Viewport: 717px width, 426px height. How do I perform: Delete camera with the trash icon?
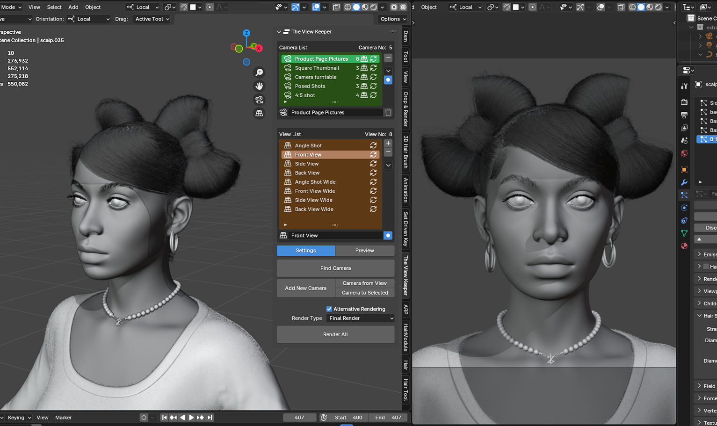(x=388, y=113)
